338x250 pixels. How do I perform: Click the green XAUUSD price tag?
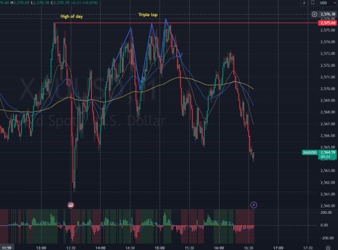pos(310,152)
